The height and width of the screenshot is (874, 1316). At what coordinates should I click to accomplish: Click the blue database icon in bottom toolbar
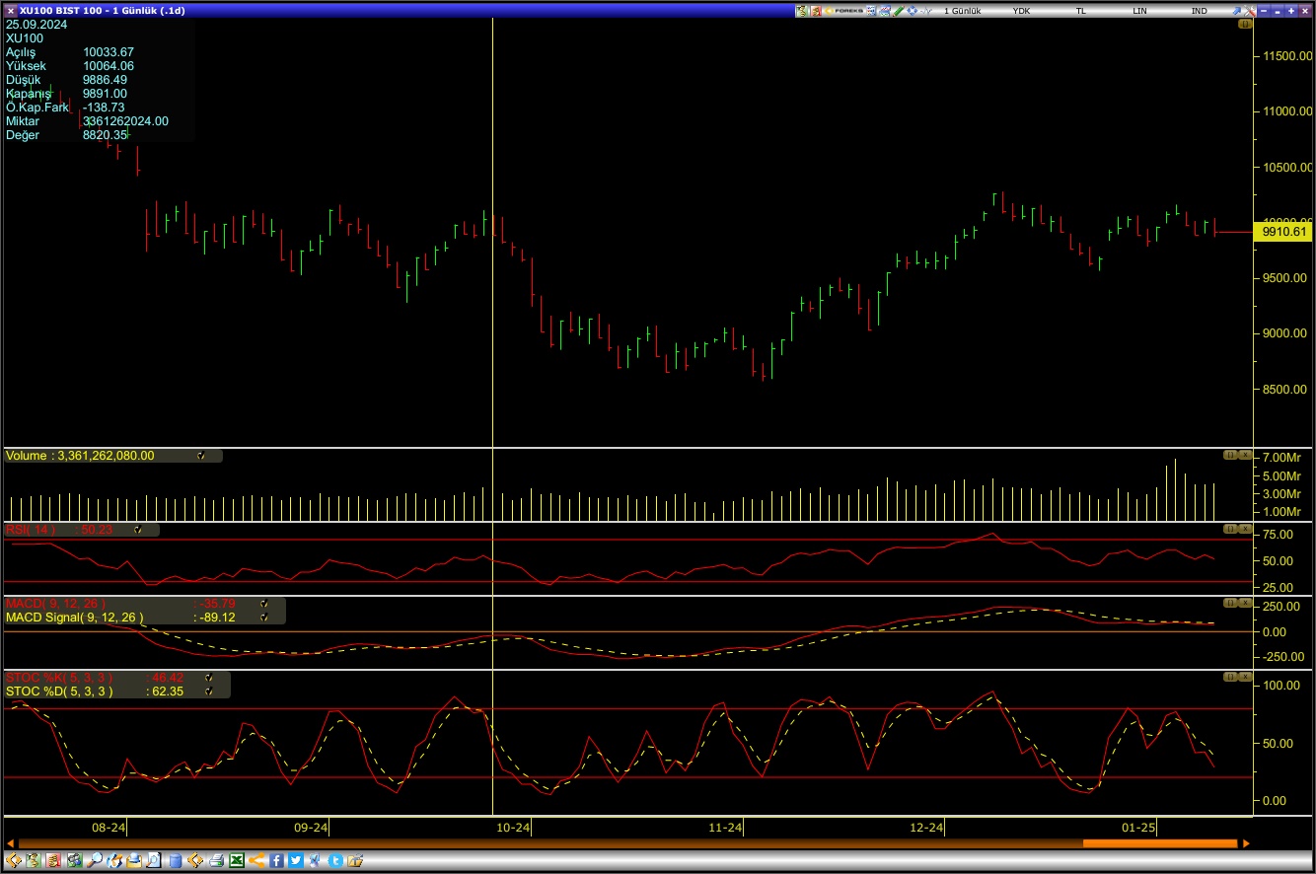tap(175, 859)
